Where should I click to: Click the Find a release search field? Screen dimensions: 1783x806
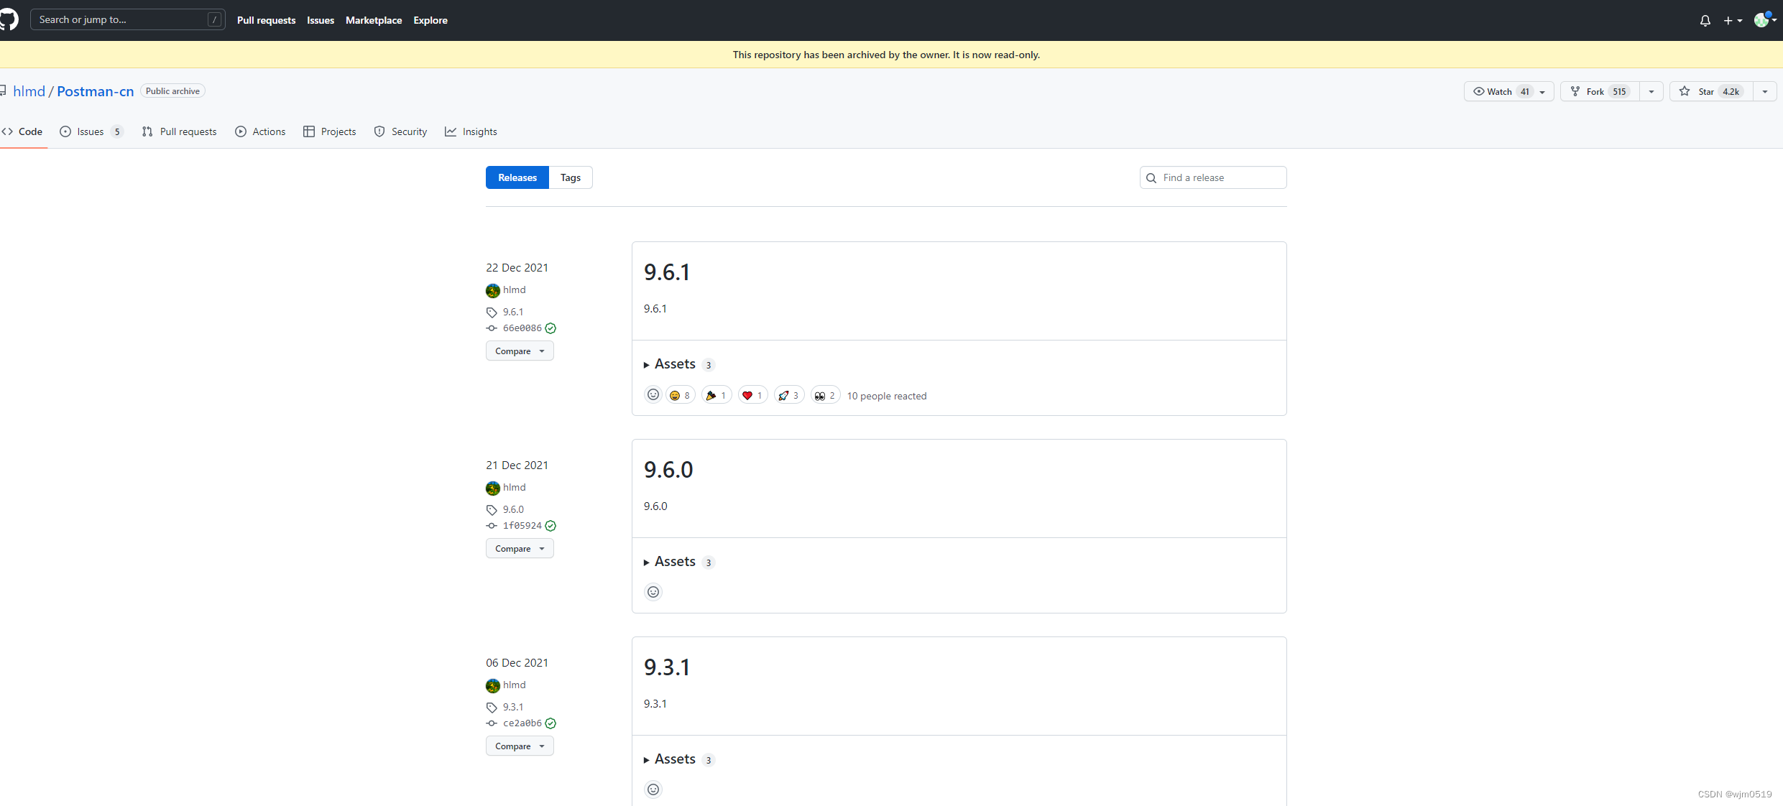point(1213,177)
